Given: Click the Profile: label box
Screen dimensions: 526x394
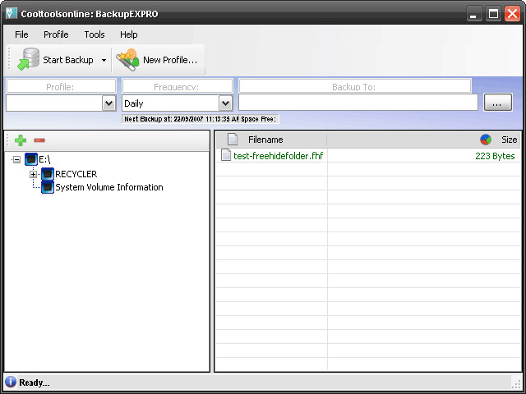Looking at the screenshot, I should (61, 86).
